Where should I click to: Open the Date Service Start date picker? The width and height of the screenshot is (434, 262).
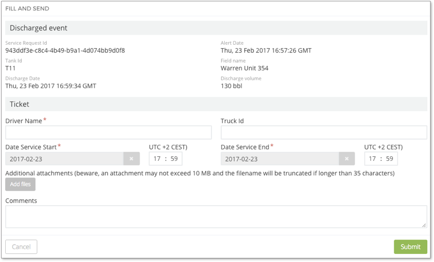point(64,159)
